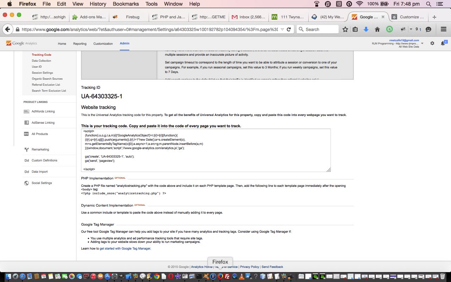Select the tracking ID UA-64303325-1 text

[102, 96]
